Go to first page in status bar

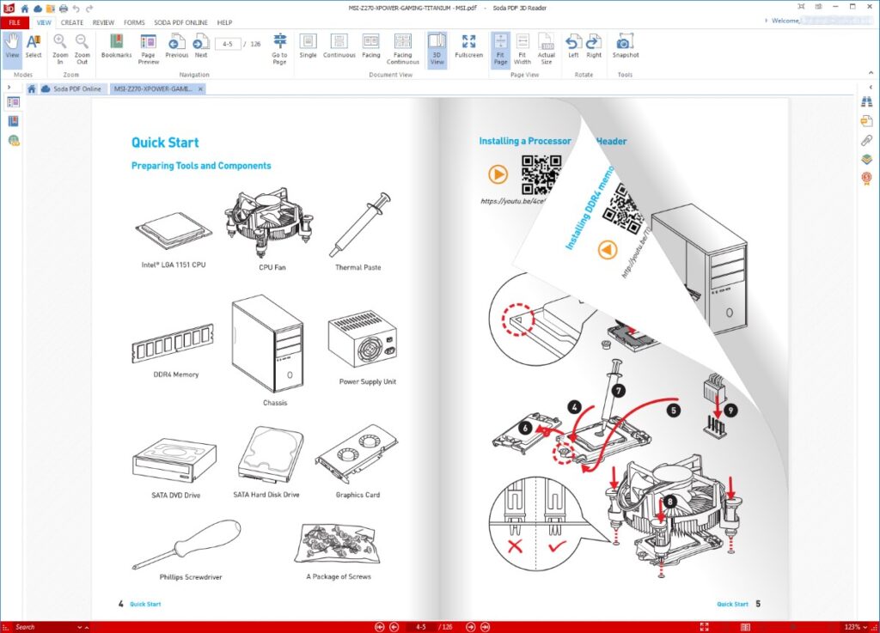click(x=379, y=627)
